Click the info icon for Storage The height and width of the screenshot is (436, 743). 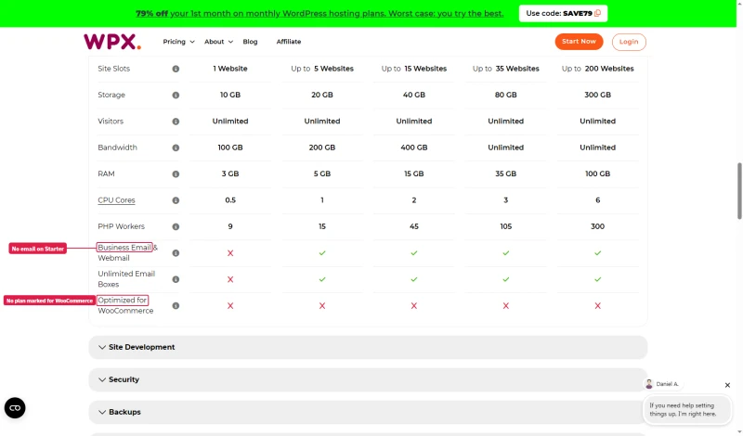tap(176, 96)
